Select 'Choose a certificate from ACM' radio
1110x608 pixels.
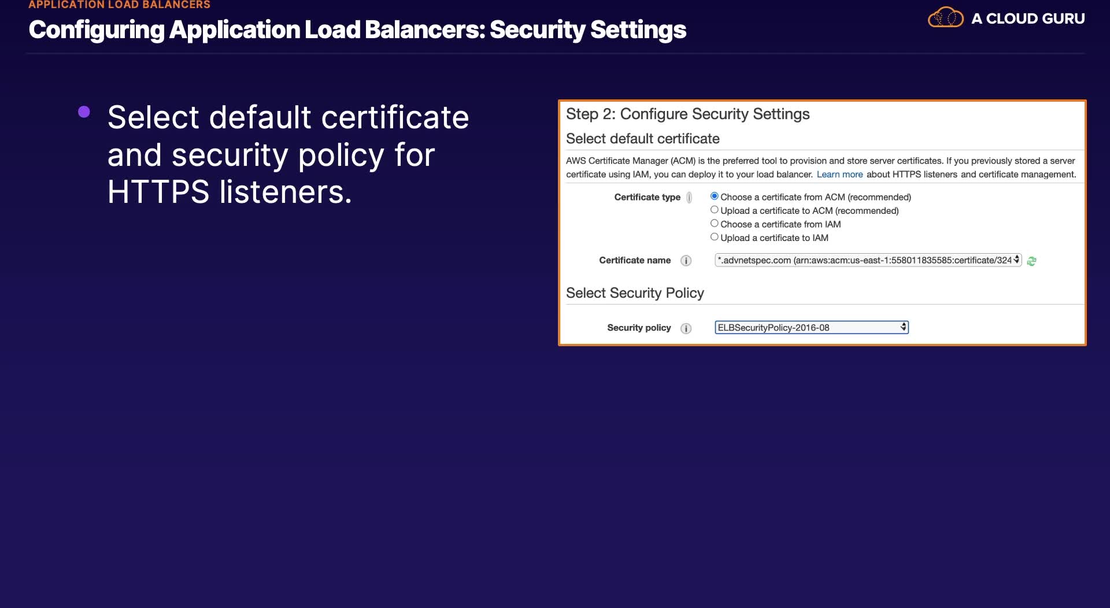coord(715,197)
